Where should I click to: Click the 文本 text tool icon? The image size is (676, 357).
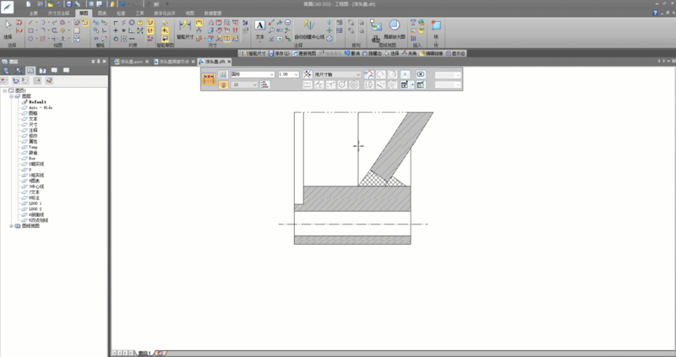(259, 26)
